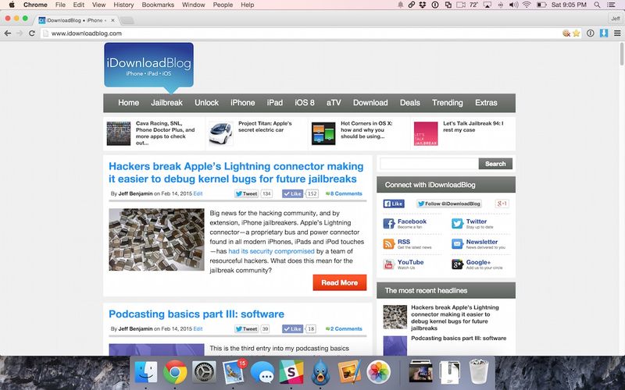Click the page vertical scrollbar

(x=622, y=54)
